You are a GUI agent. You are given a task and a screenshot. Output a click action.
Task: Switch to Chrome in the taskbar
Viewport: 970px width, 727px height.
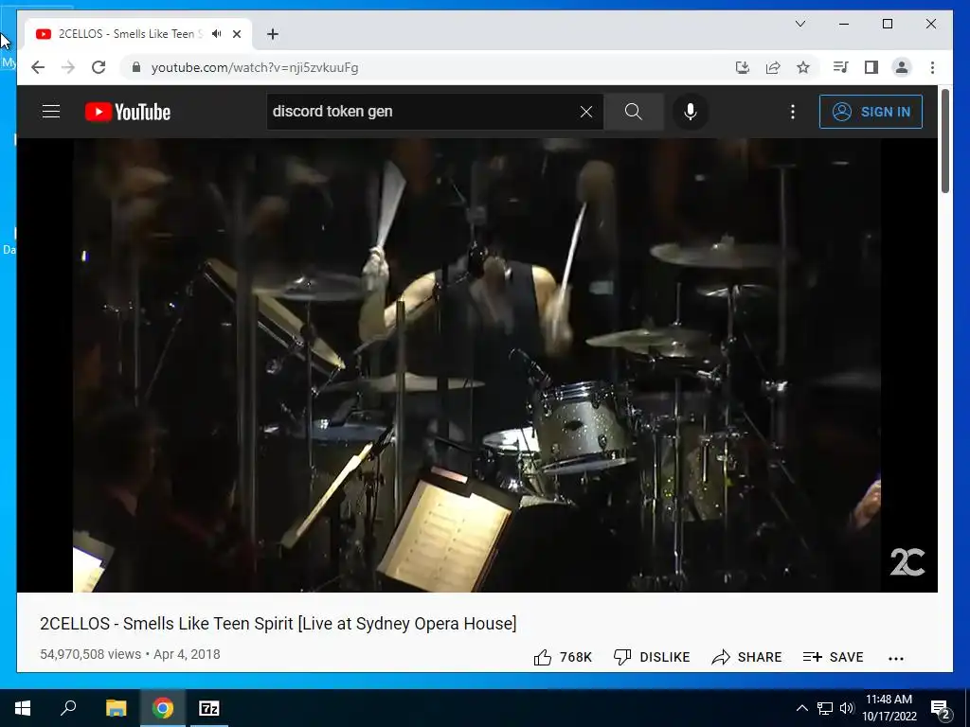point(163,708)
